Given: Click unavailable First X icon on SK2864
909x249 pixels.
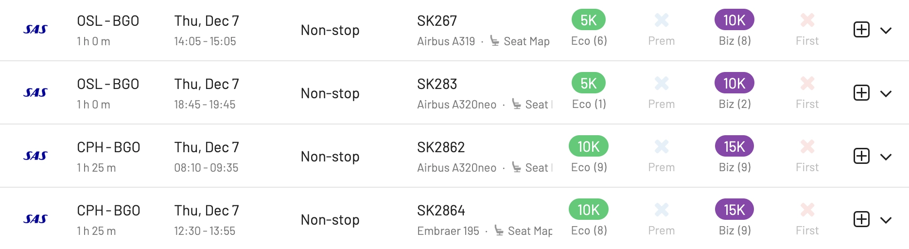Looking at the screenshot, I should click(x=807, y=210).
